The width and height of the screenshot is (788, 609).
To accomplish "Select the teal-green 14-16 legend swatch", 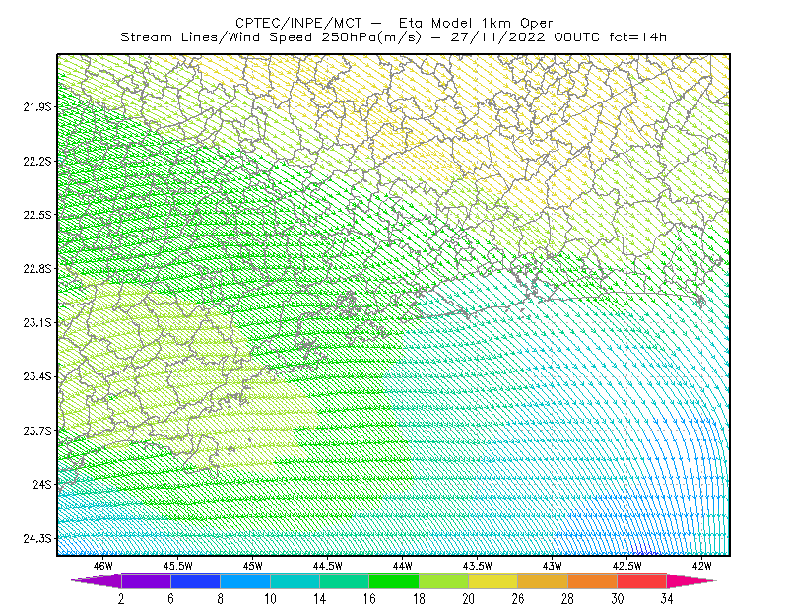I will coord(344,580).
